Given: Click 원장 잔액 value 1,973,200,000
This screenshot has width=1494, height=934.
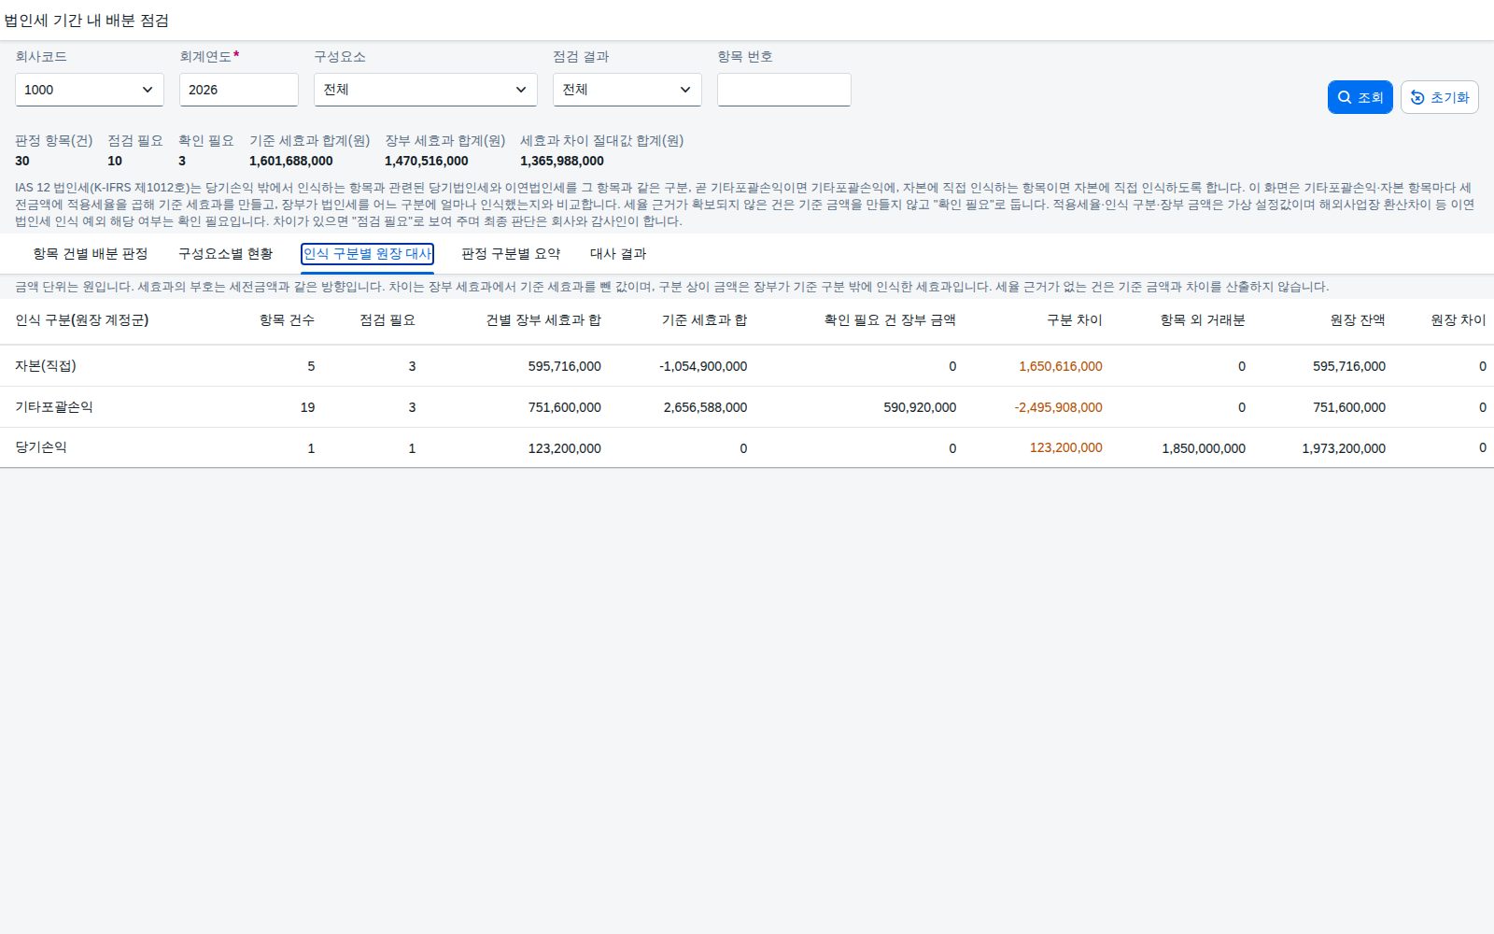Looking at the screenshot, I should click(x=1344, y=448).
